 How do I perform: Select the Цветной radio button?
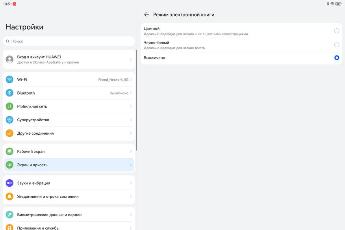tap(337, 31)
